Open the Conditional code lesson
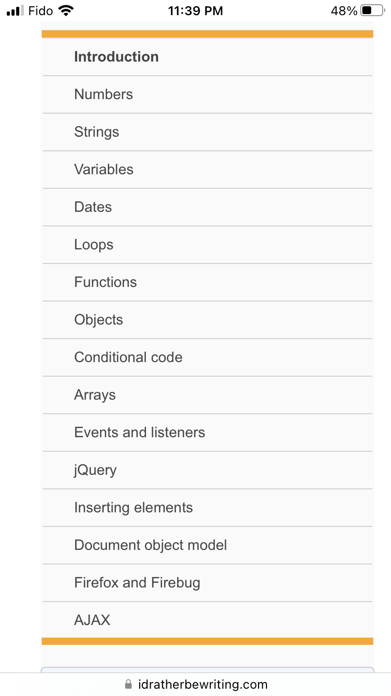This screenshot has width=391, height=696. (128, 357)
